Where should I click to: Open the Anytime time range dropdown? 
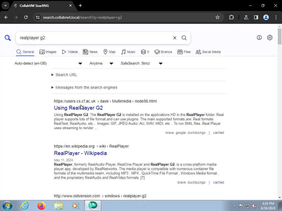click(x=101, y=63)
